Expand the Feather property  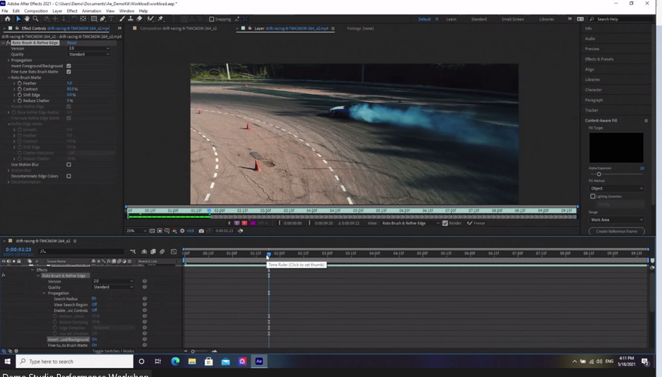pyautogui.click(x=14, y=83)
